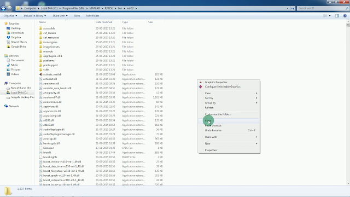Select the Libraries node
Screen dimensions: 350x197
pos(14,56)
